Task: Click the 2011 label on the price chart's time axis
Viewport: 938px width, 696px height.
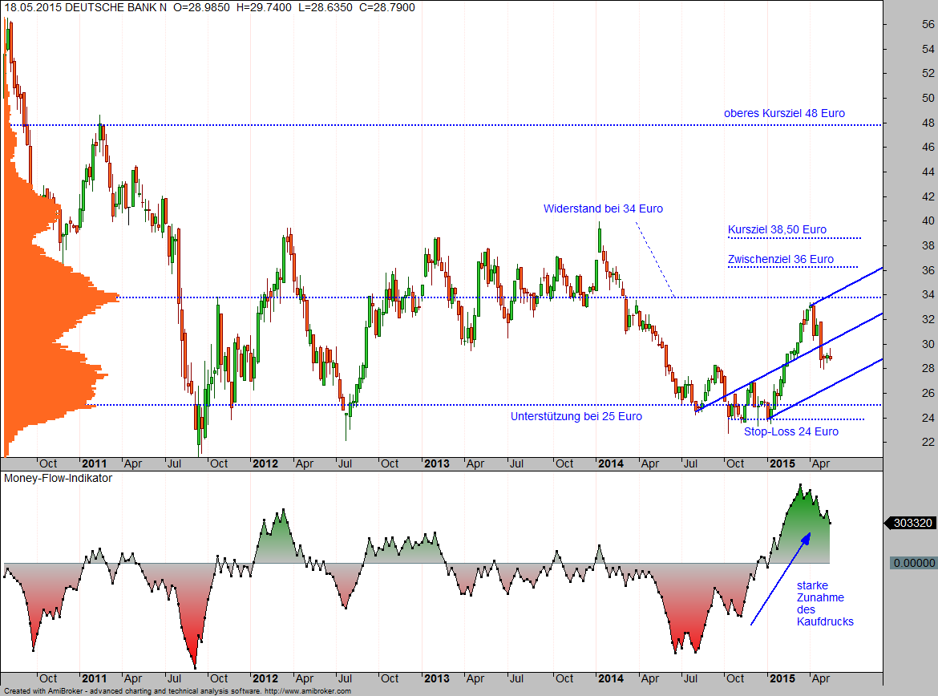Action: coord(95,463)
